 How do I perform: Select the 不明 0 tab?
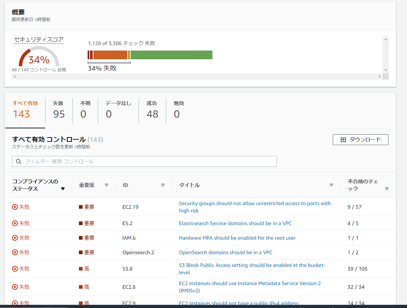(85, 110)
